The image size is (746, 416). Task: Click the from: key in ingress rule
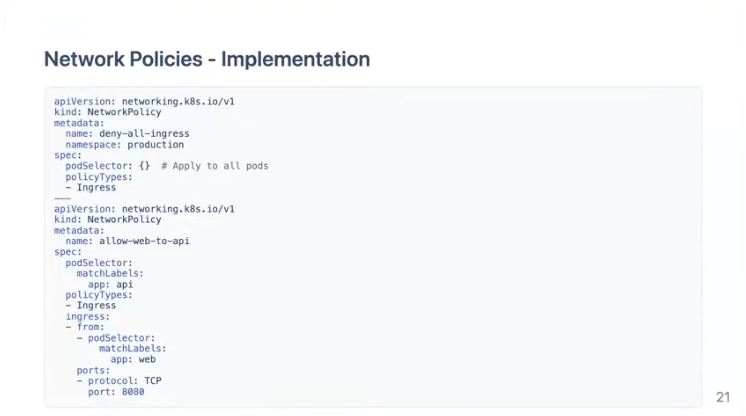[90, 327]
